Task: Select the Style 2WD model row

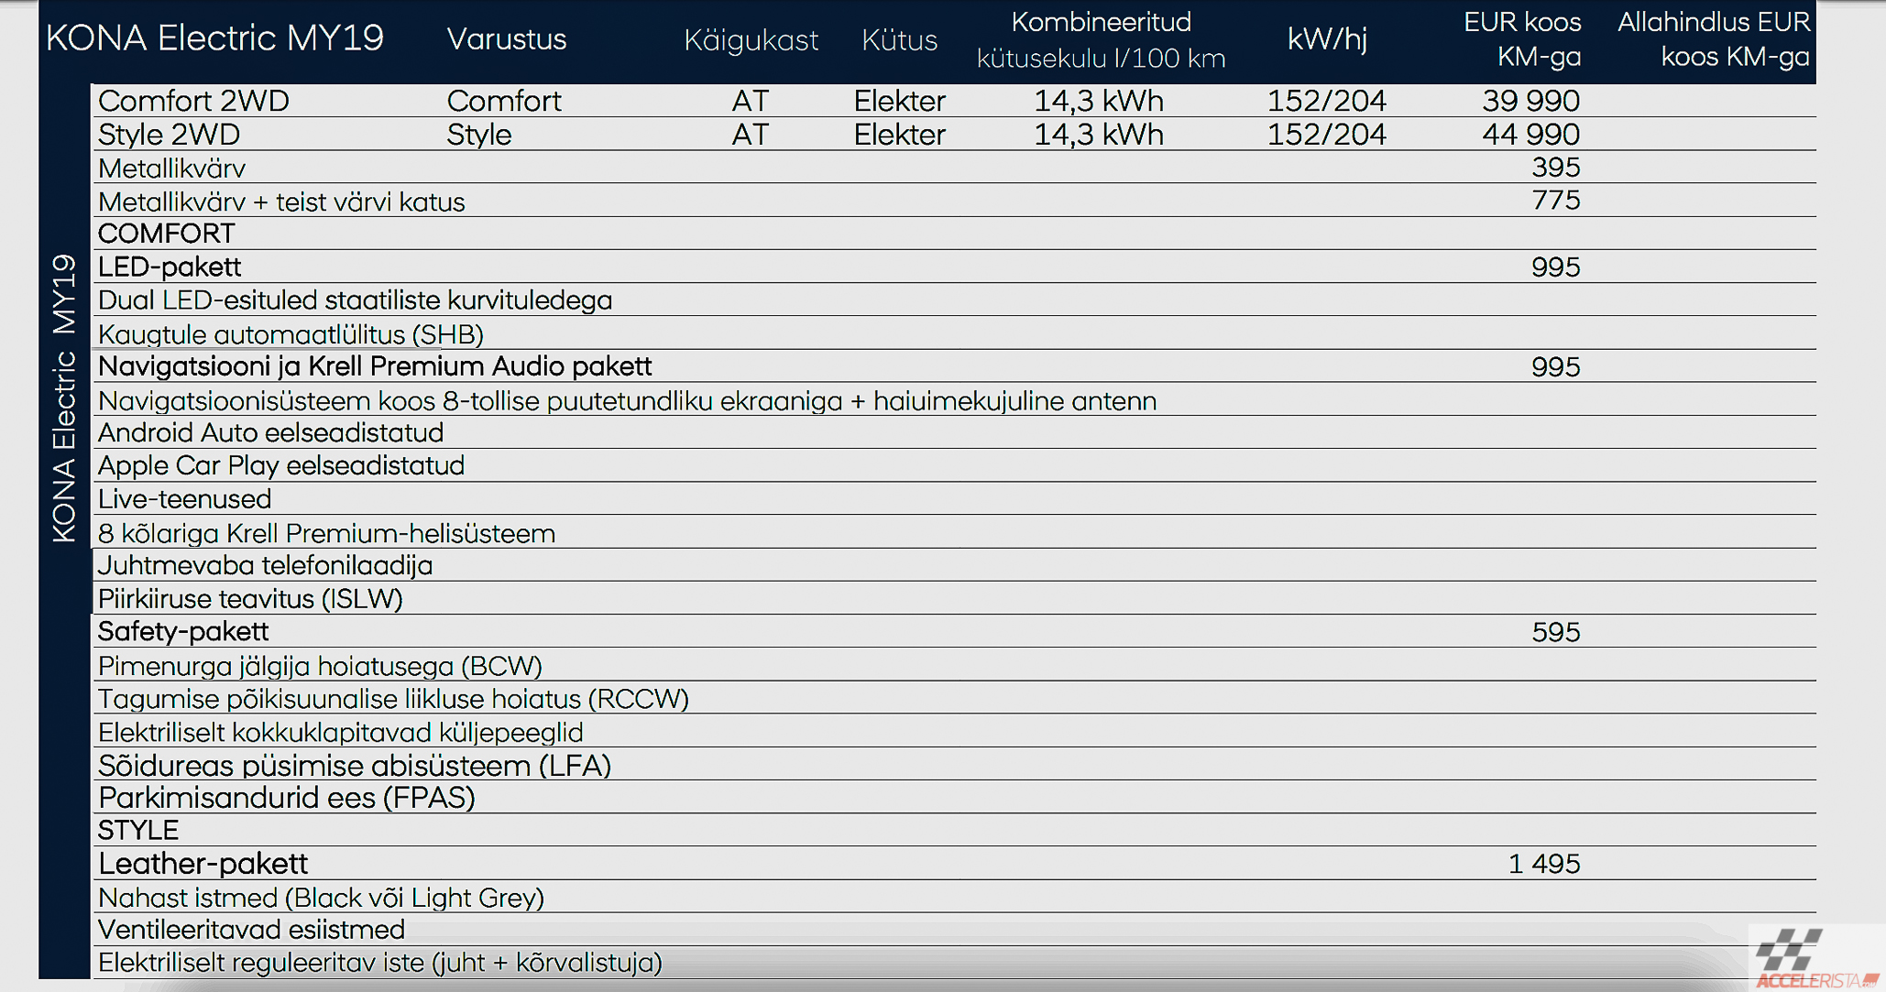Action: [954, 135]
